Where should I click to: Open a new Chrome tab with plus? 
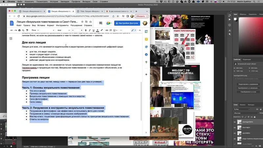coord(136,12)
